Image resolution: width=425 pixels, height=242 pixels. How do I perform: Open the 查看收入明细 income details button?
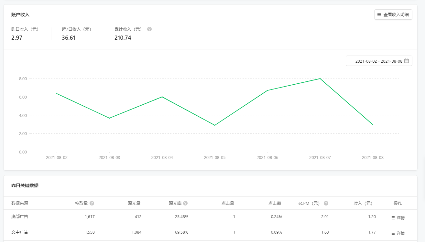[393, 15]
